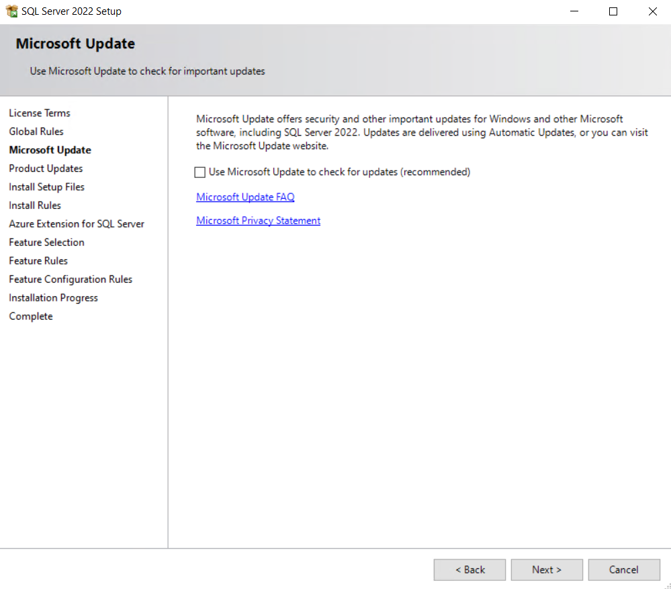Image resolution: width=671 pixels, height=589 pixels.
Task: Select Global Rules step in sidebar
Action: click(x=36, y=132)
